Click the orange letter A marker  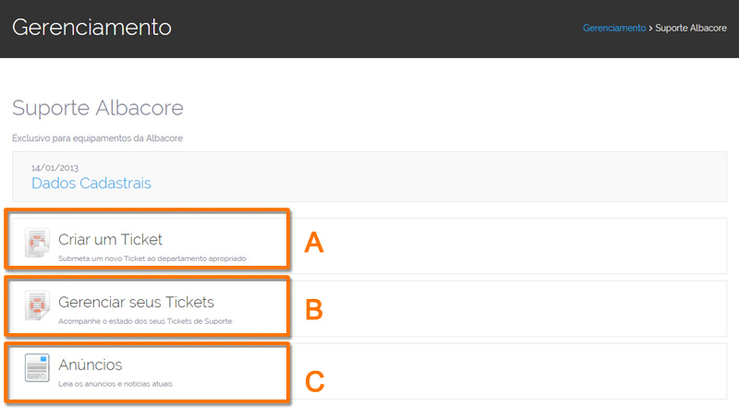[314, 243]
